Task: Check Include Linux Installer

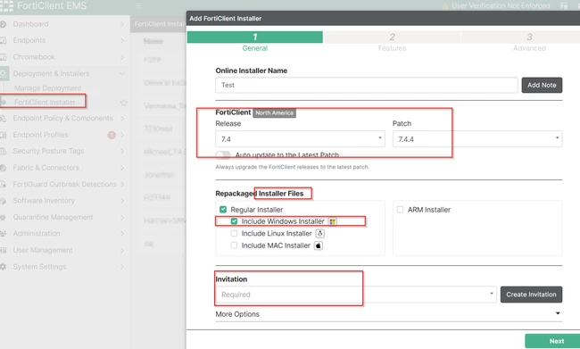Action: pos(234,234)
